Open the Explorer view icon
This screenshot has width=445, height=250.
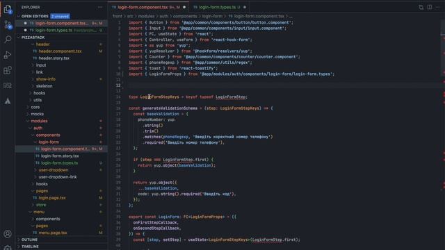8,10
